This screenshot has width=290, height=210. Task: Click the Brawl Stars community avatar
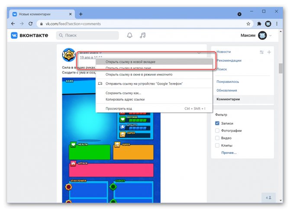tap(69, 55)
